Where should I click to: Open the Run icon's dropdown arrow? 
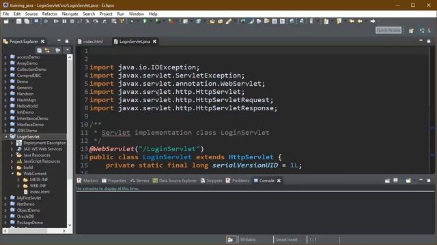(x=151, y=21)
